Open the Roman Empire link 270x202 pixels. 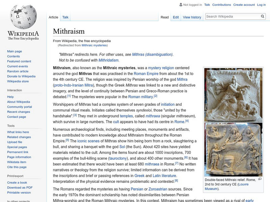(x=146, y=74)
